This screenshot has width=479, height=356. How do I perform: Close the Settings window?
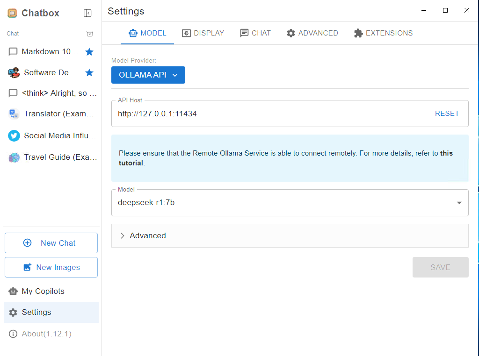(x=467, y=10)
